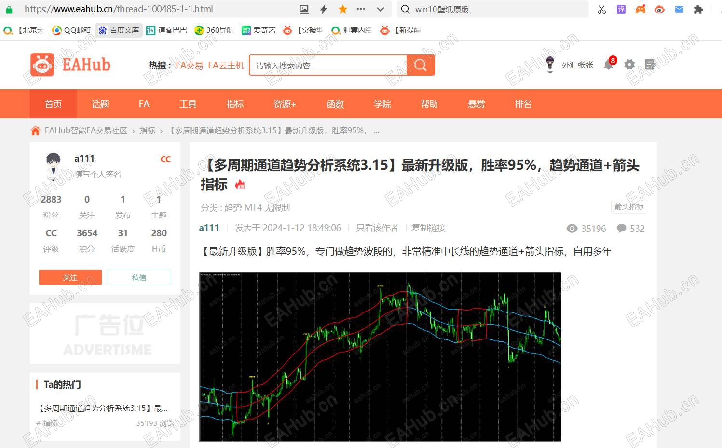Click the 广告位 advertisement banner
Viewport: 722px width, 448px height.
pos(105,334)
